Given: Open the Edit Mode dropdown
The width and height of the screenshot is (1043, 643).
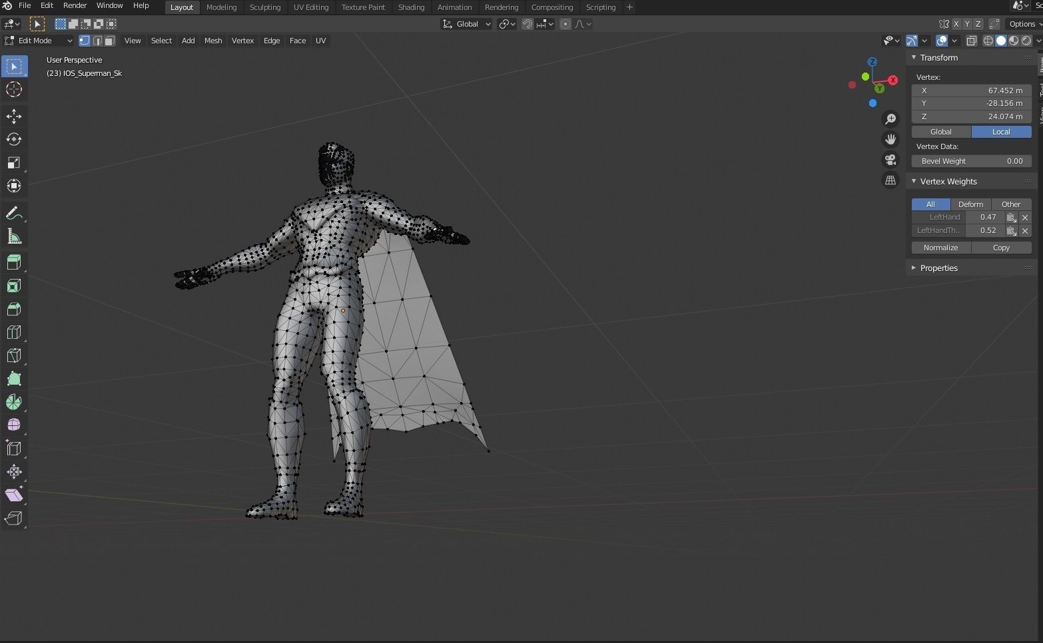Looking at the screenshot, I should coord(38,41).
